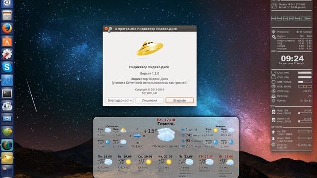This screenshot has height=178, width=317.
Task: Click the +15° current temperature
Action: pos(150,131)
